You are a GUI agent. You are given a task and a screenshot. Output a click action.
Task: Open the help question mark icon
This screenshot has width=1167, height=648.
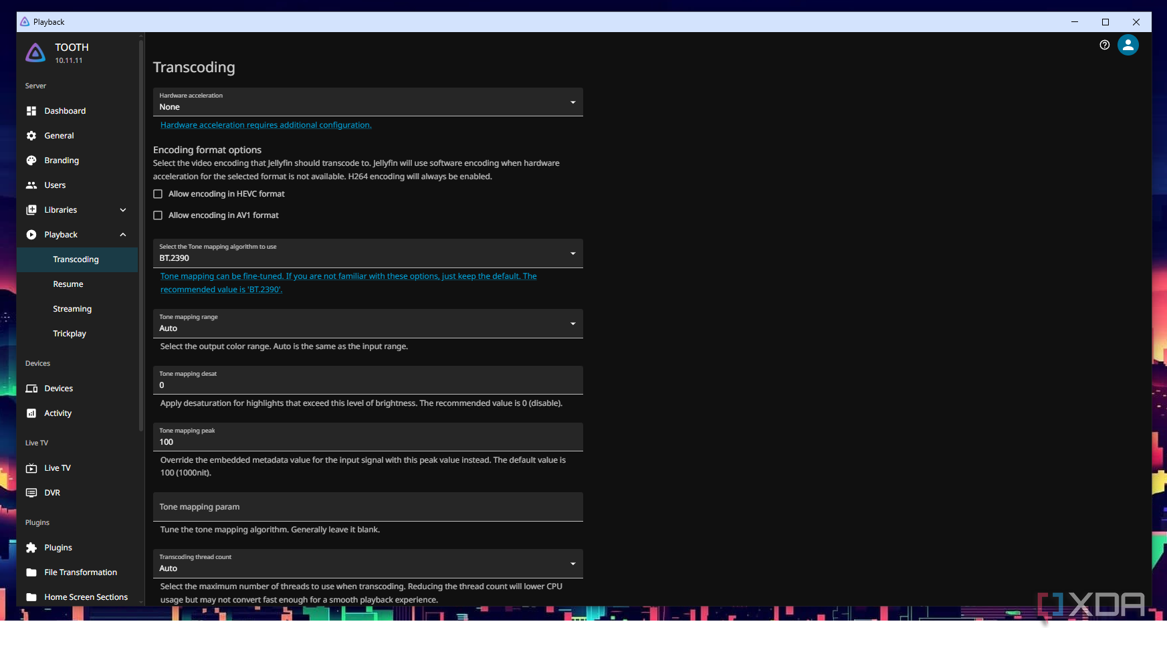pyautogui.click(x=1104, y=45)
